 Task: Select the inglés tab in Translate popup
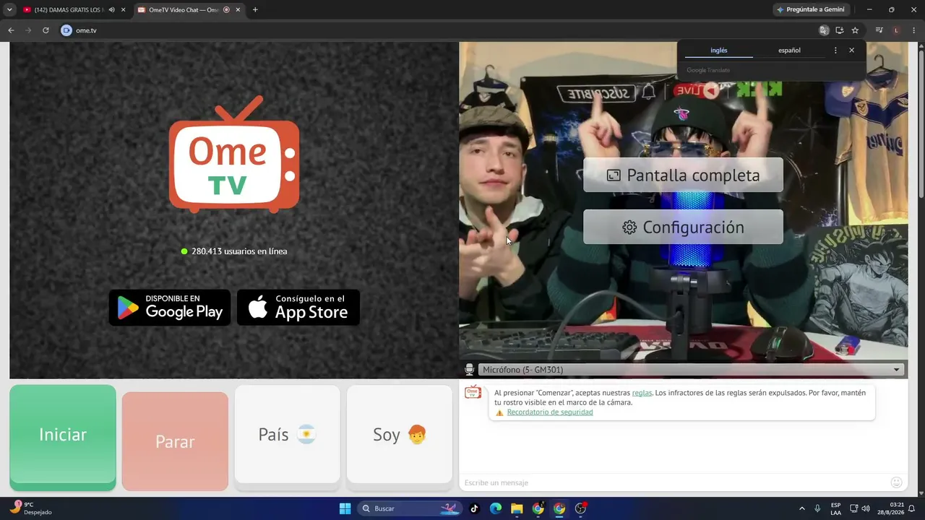(x=719, y=51)
